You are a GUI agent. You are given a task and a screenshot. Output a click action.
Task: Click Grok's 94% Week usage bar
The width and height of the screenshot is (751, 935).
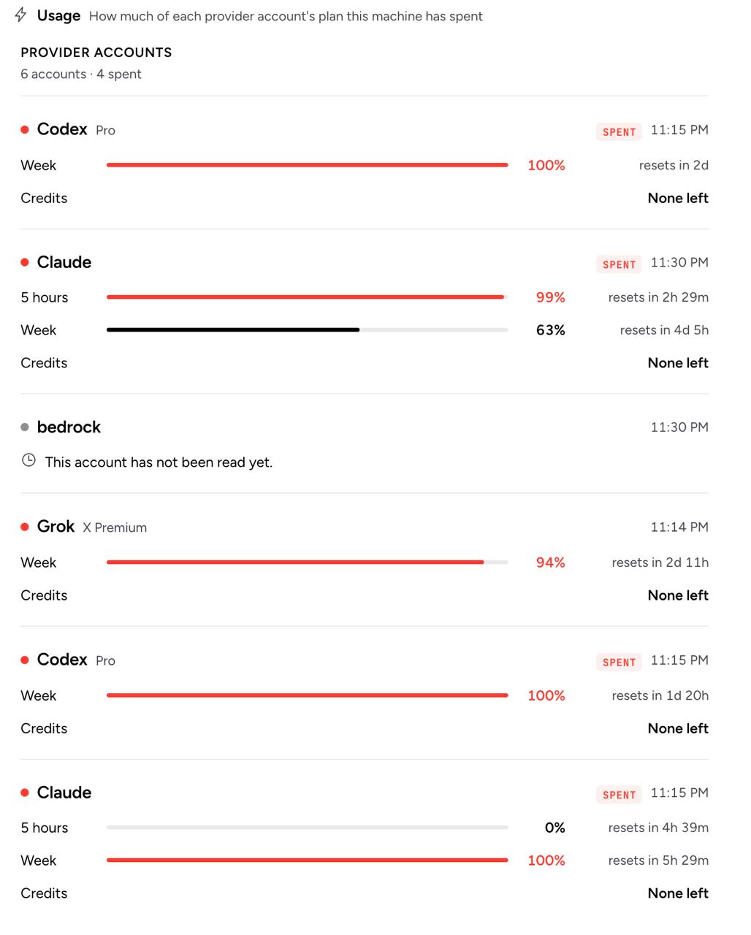(x=307, y=562)
